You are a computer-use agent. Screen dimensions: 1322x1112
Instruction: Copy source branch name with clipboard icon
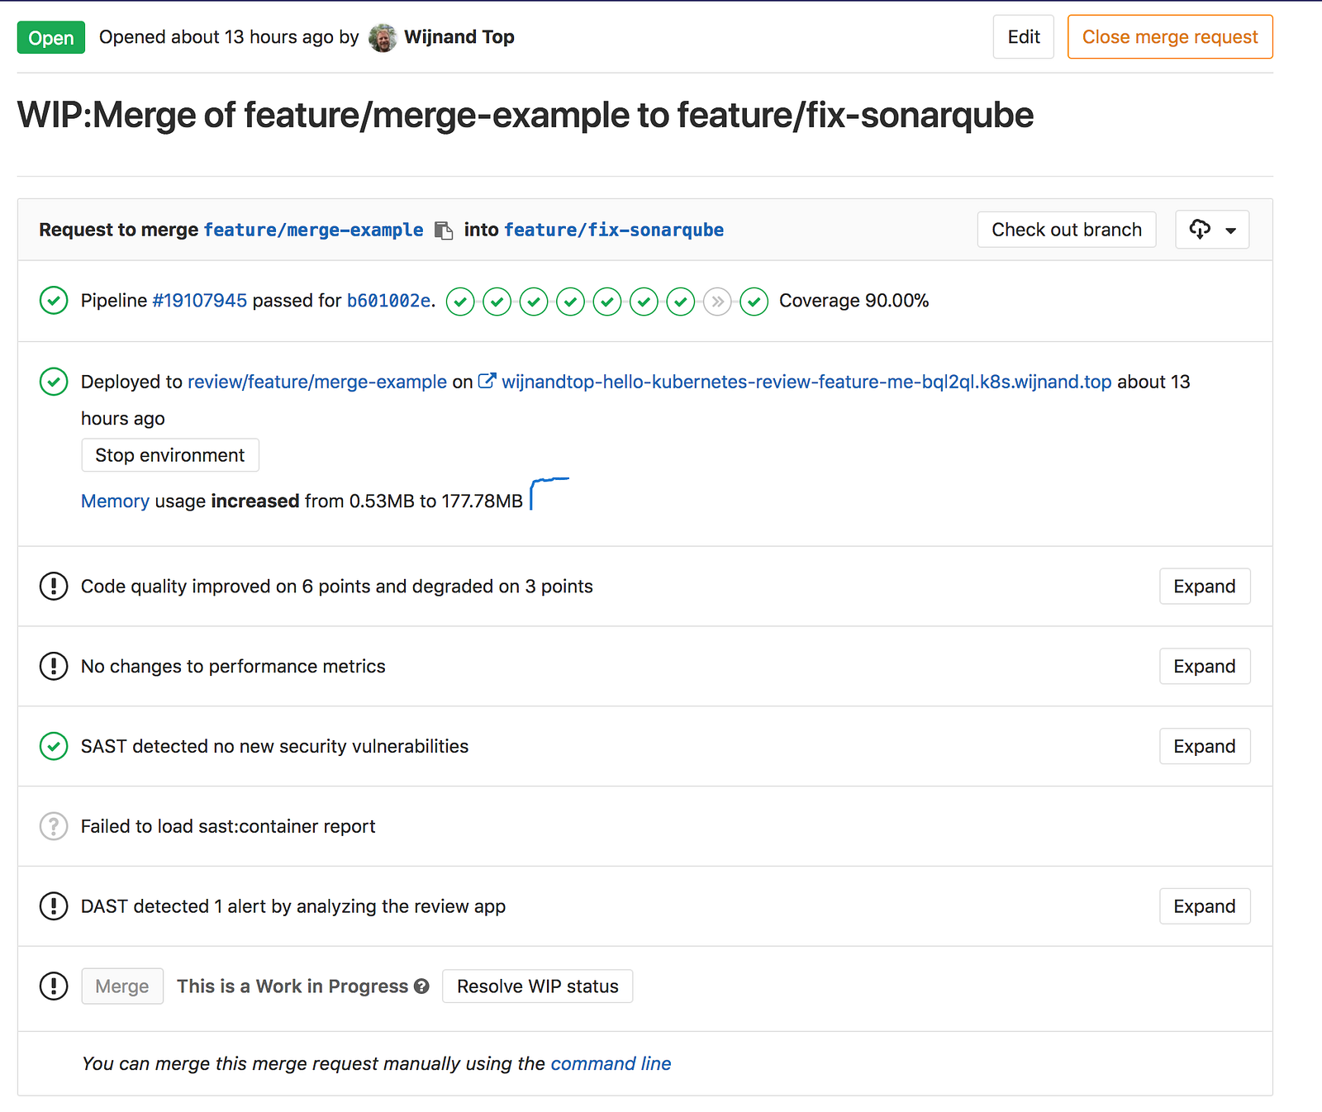coord(444,230)
